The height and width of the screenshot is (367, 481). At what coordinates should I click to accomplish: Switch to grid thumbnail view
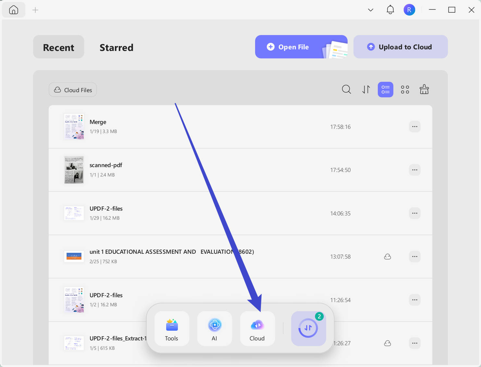click(405, 90)
